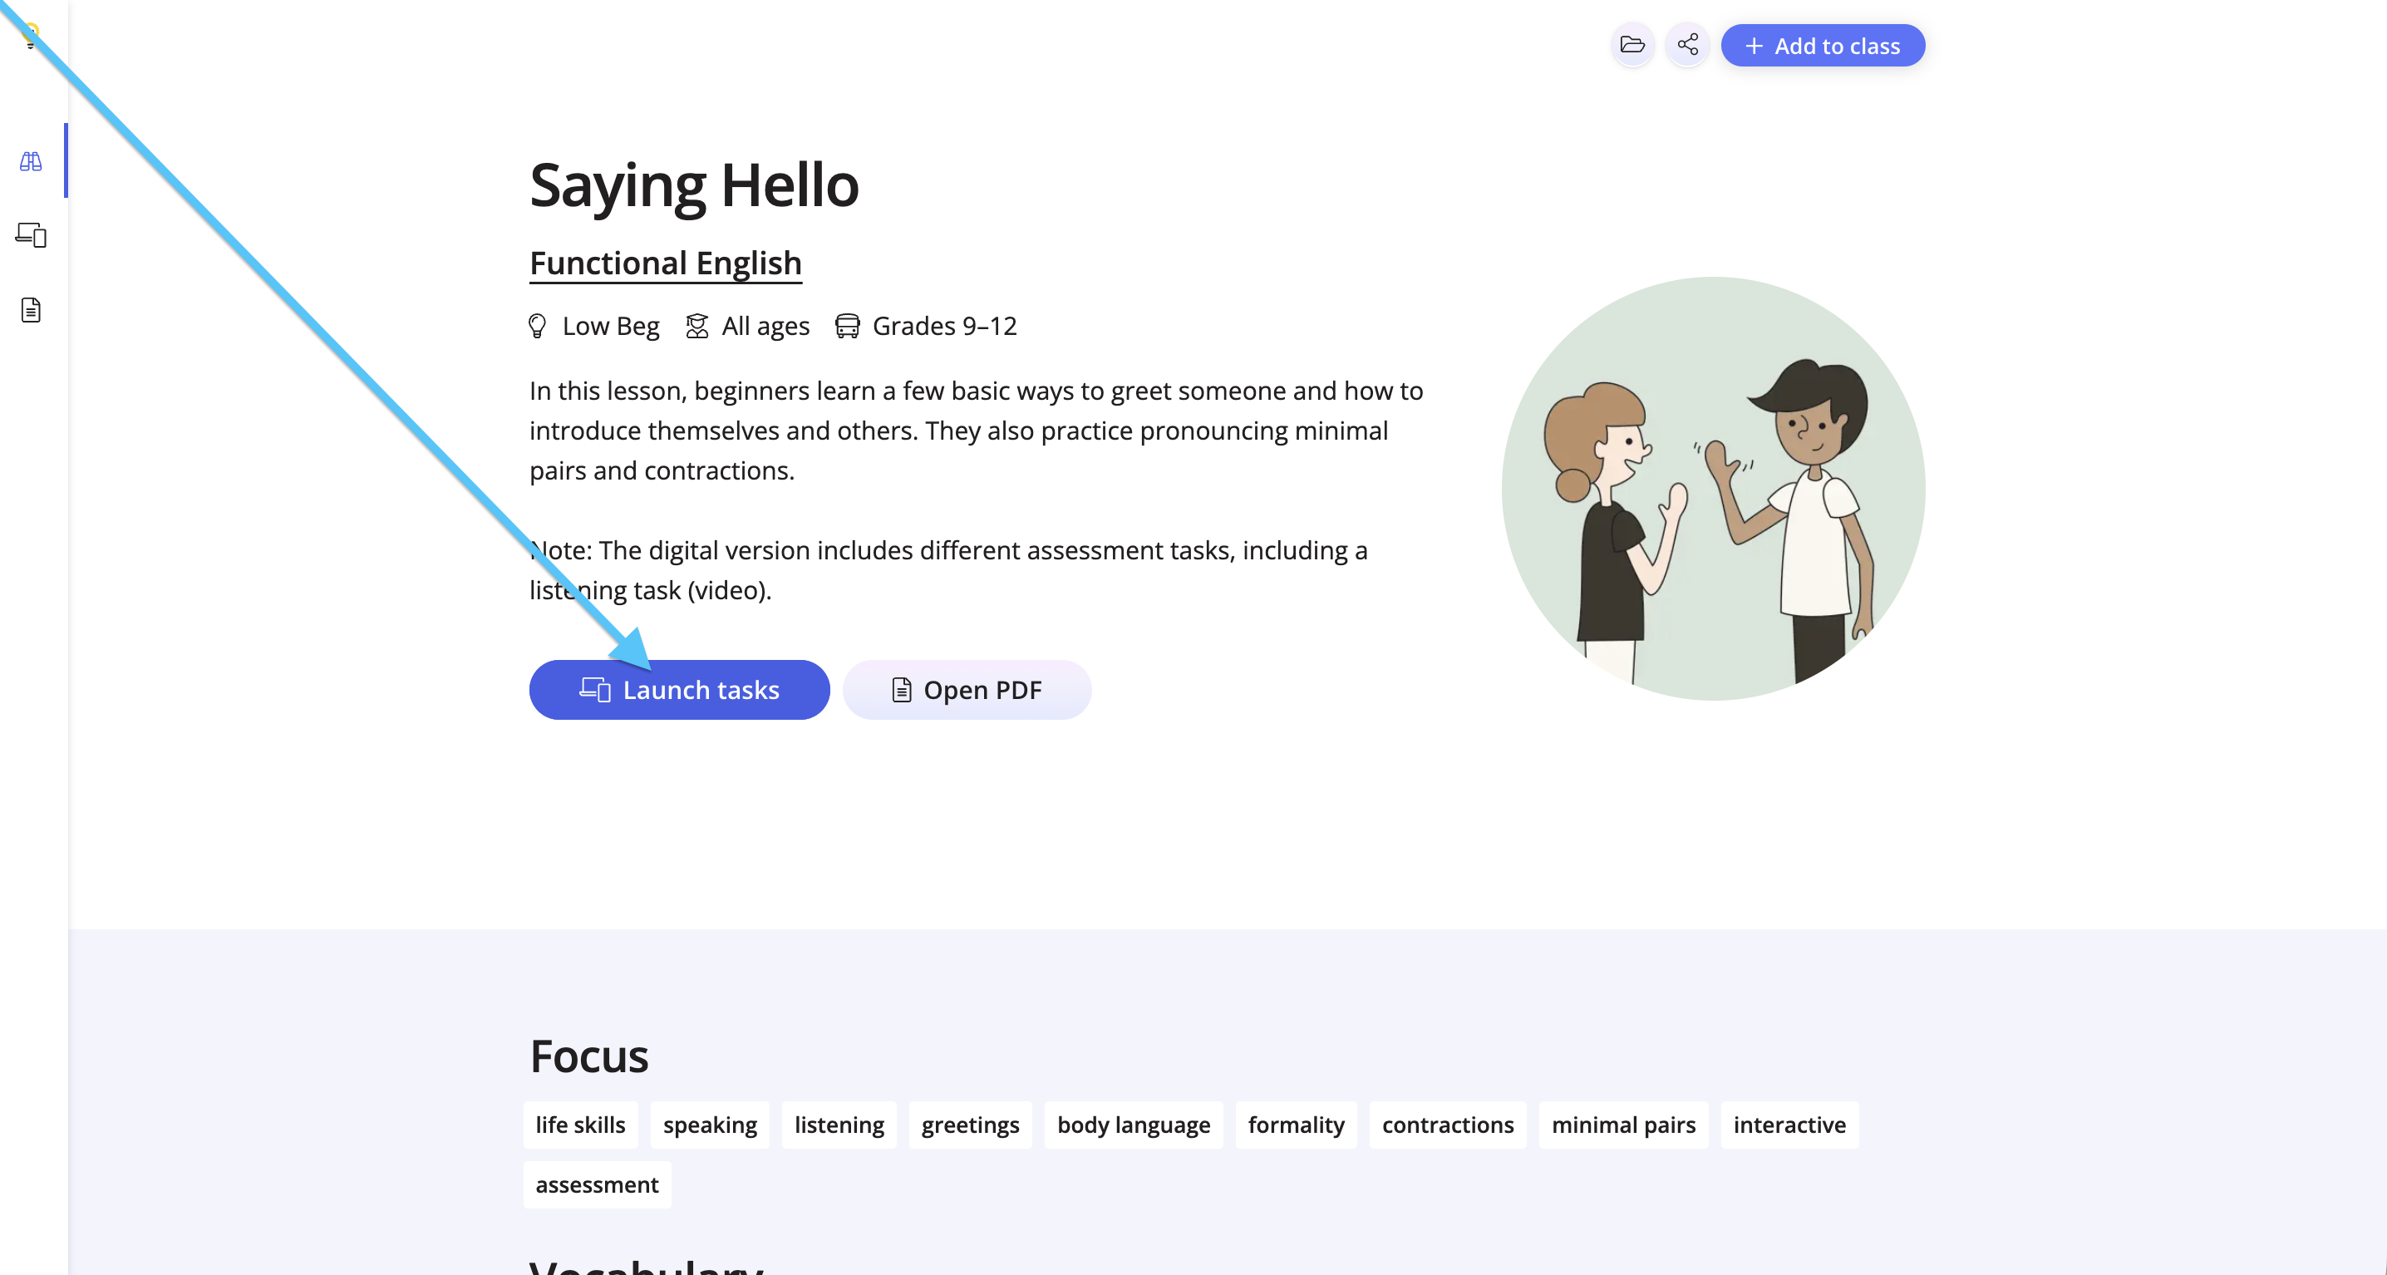2387x1275 pixels.
Task: Select the life skills focus tag
Action: [580, 1125]
